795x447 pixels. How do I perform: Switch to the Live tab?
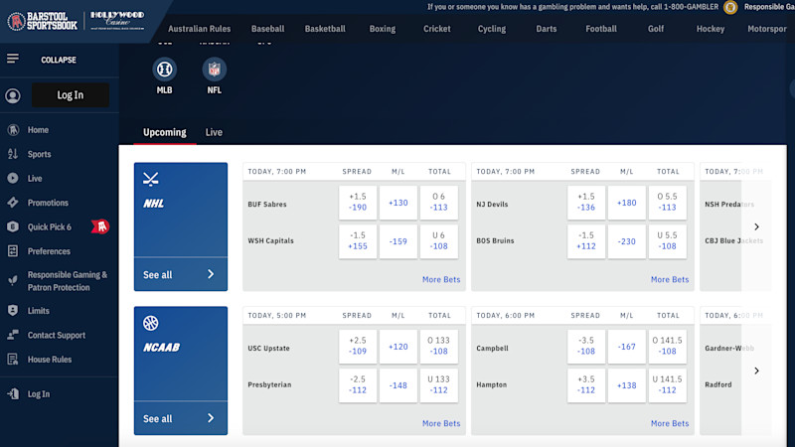tap(214, 132)
